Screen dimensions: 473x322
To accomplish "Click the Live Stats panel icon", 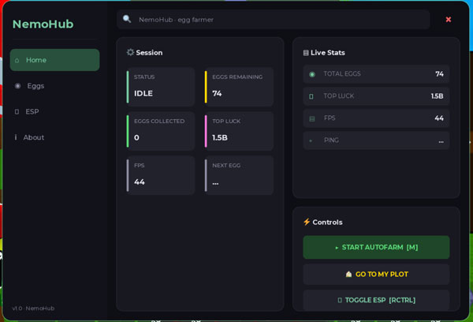I will pos(306,53).
